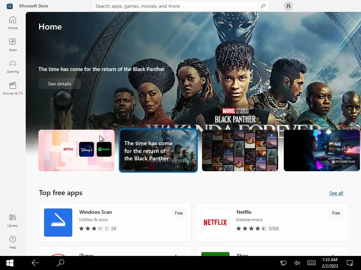Go to the Gaming section
361x270 pixels.
point(13,66)
